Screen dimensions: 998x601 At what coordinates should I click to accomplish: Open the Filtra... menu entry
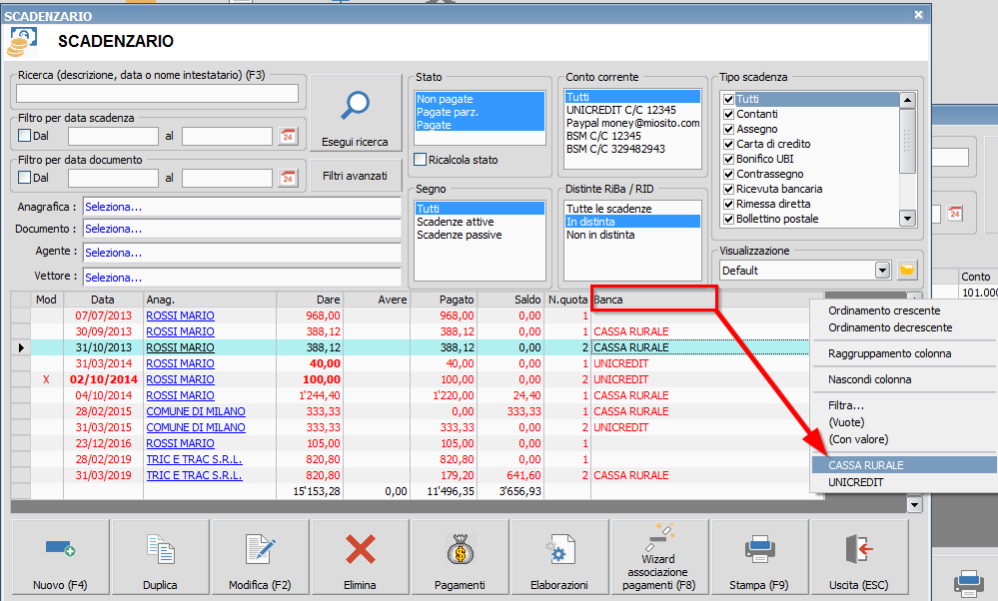[x=846, y=405]
